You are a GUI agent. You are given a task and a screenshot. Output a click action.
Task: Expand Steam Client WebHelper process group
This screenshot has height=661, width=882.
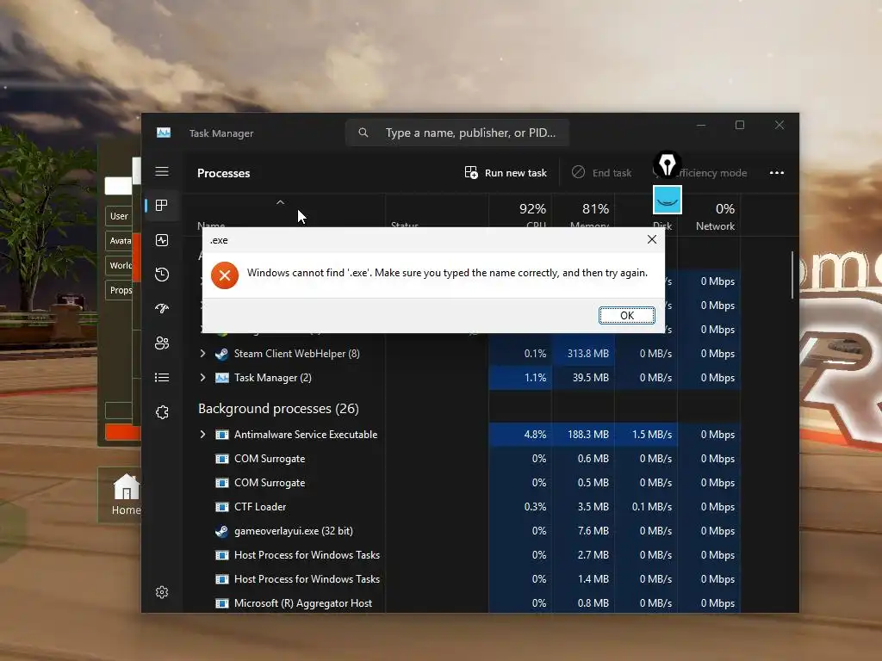pyautogui.click(x=203, y=354)
